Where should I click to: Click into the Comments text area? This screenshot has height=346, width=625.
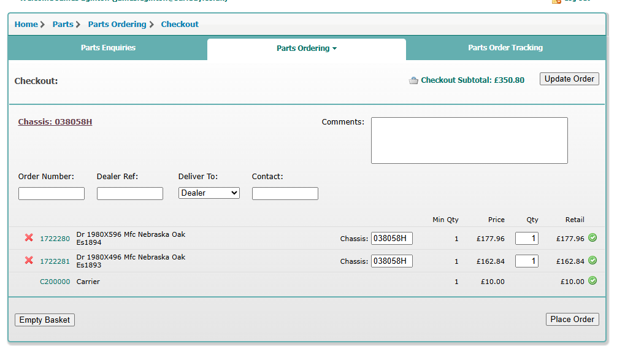click(x=469, y=140)
